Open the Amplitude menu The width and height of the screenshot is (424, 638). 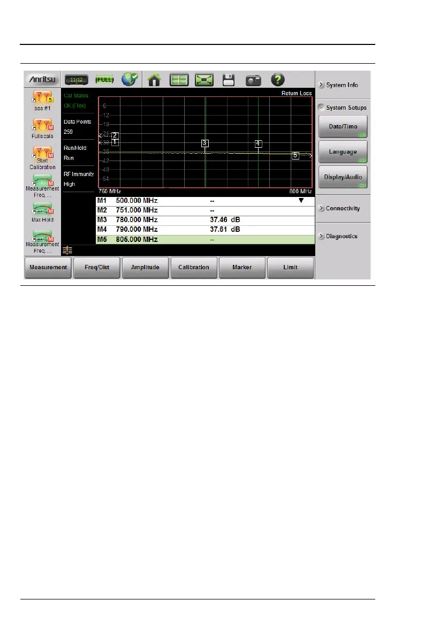145,267
